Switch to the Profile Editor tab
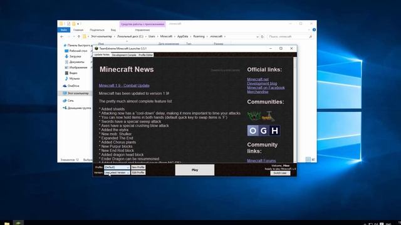This screenshot has height=225, width=401. click(x=145, y=55)
